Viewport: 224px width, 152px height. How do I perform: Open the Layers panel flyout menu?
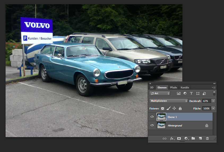[x=214, y=87]
